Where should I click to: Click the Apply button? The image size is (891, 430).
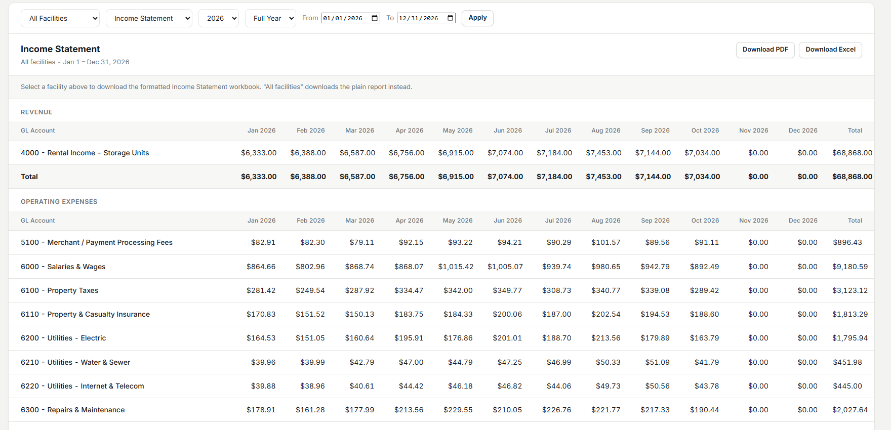[477, 18]
